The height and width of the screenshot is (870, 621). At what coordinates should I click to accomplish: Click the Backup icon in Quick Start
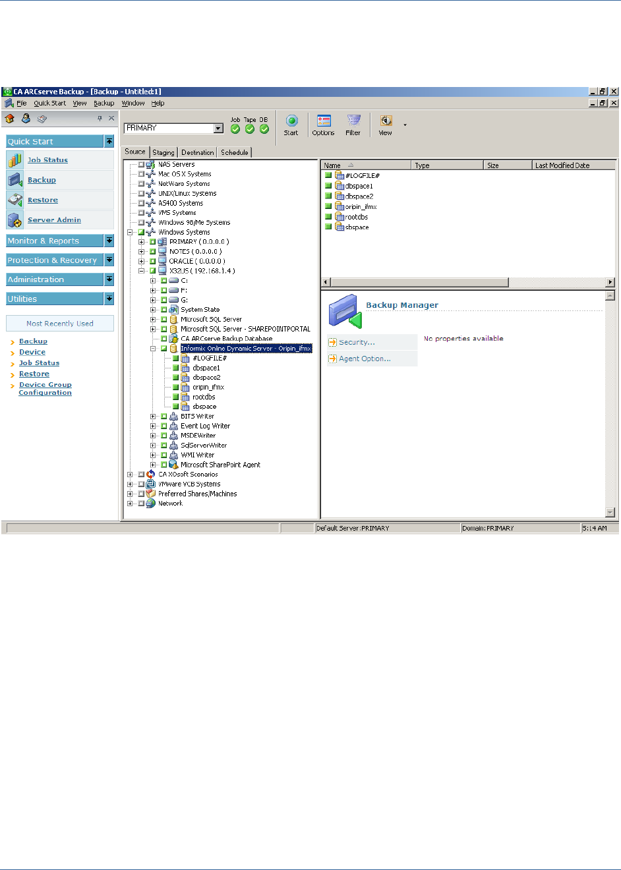pos(15,180)
